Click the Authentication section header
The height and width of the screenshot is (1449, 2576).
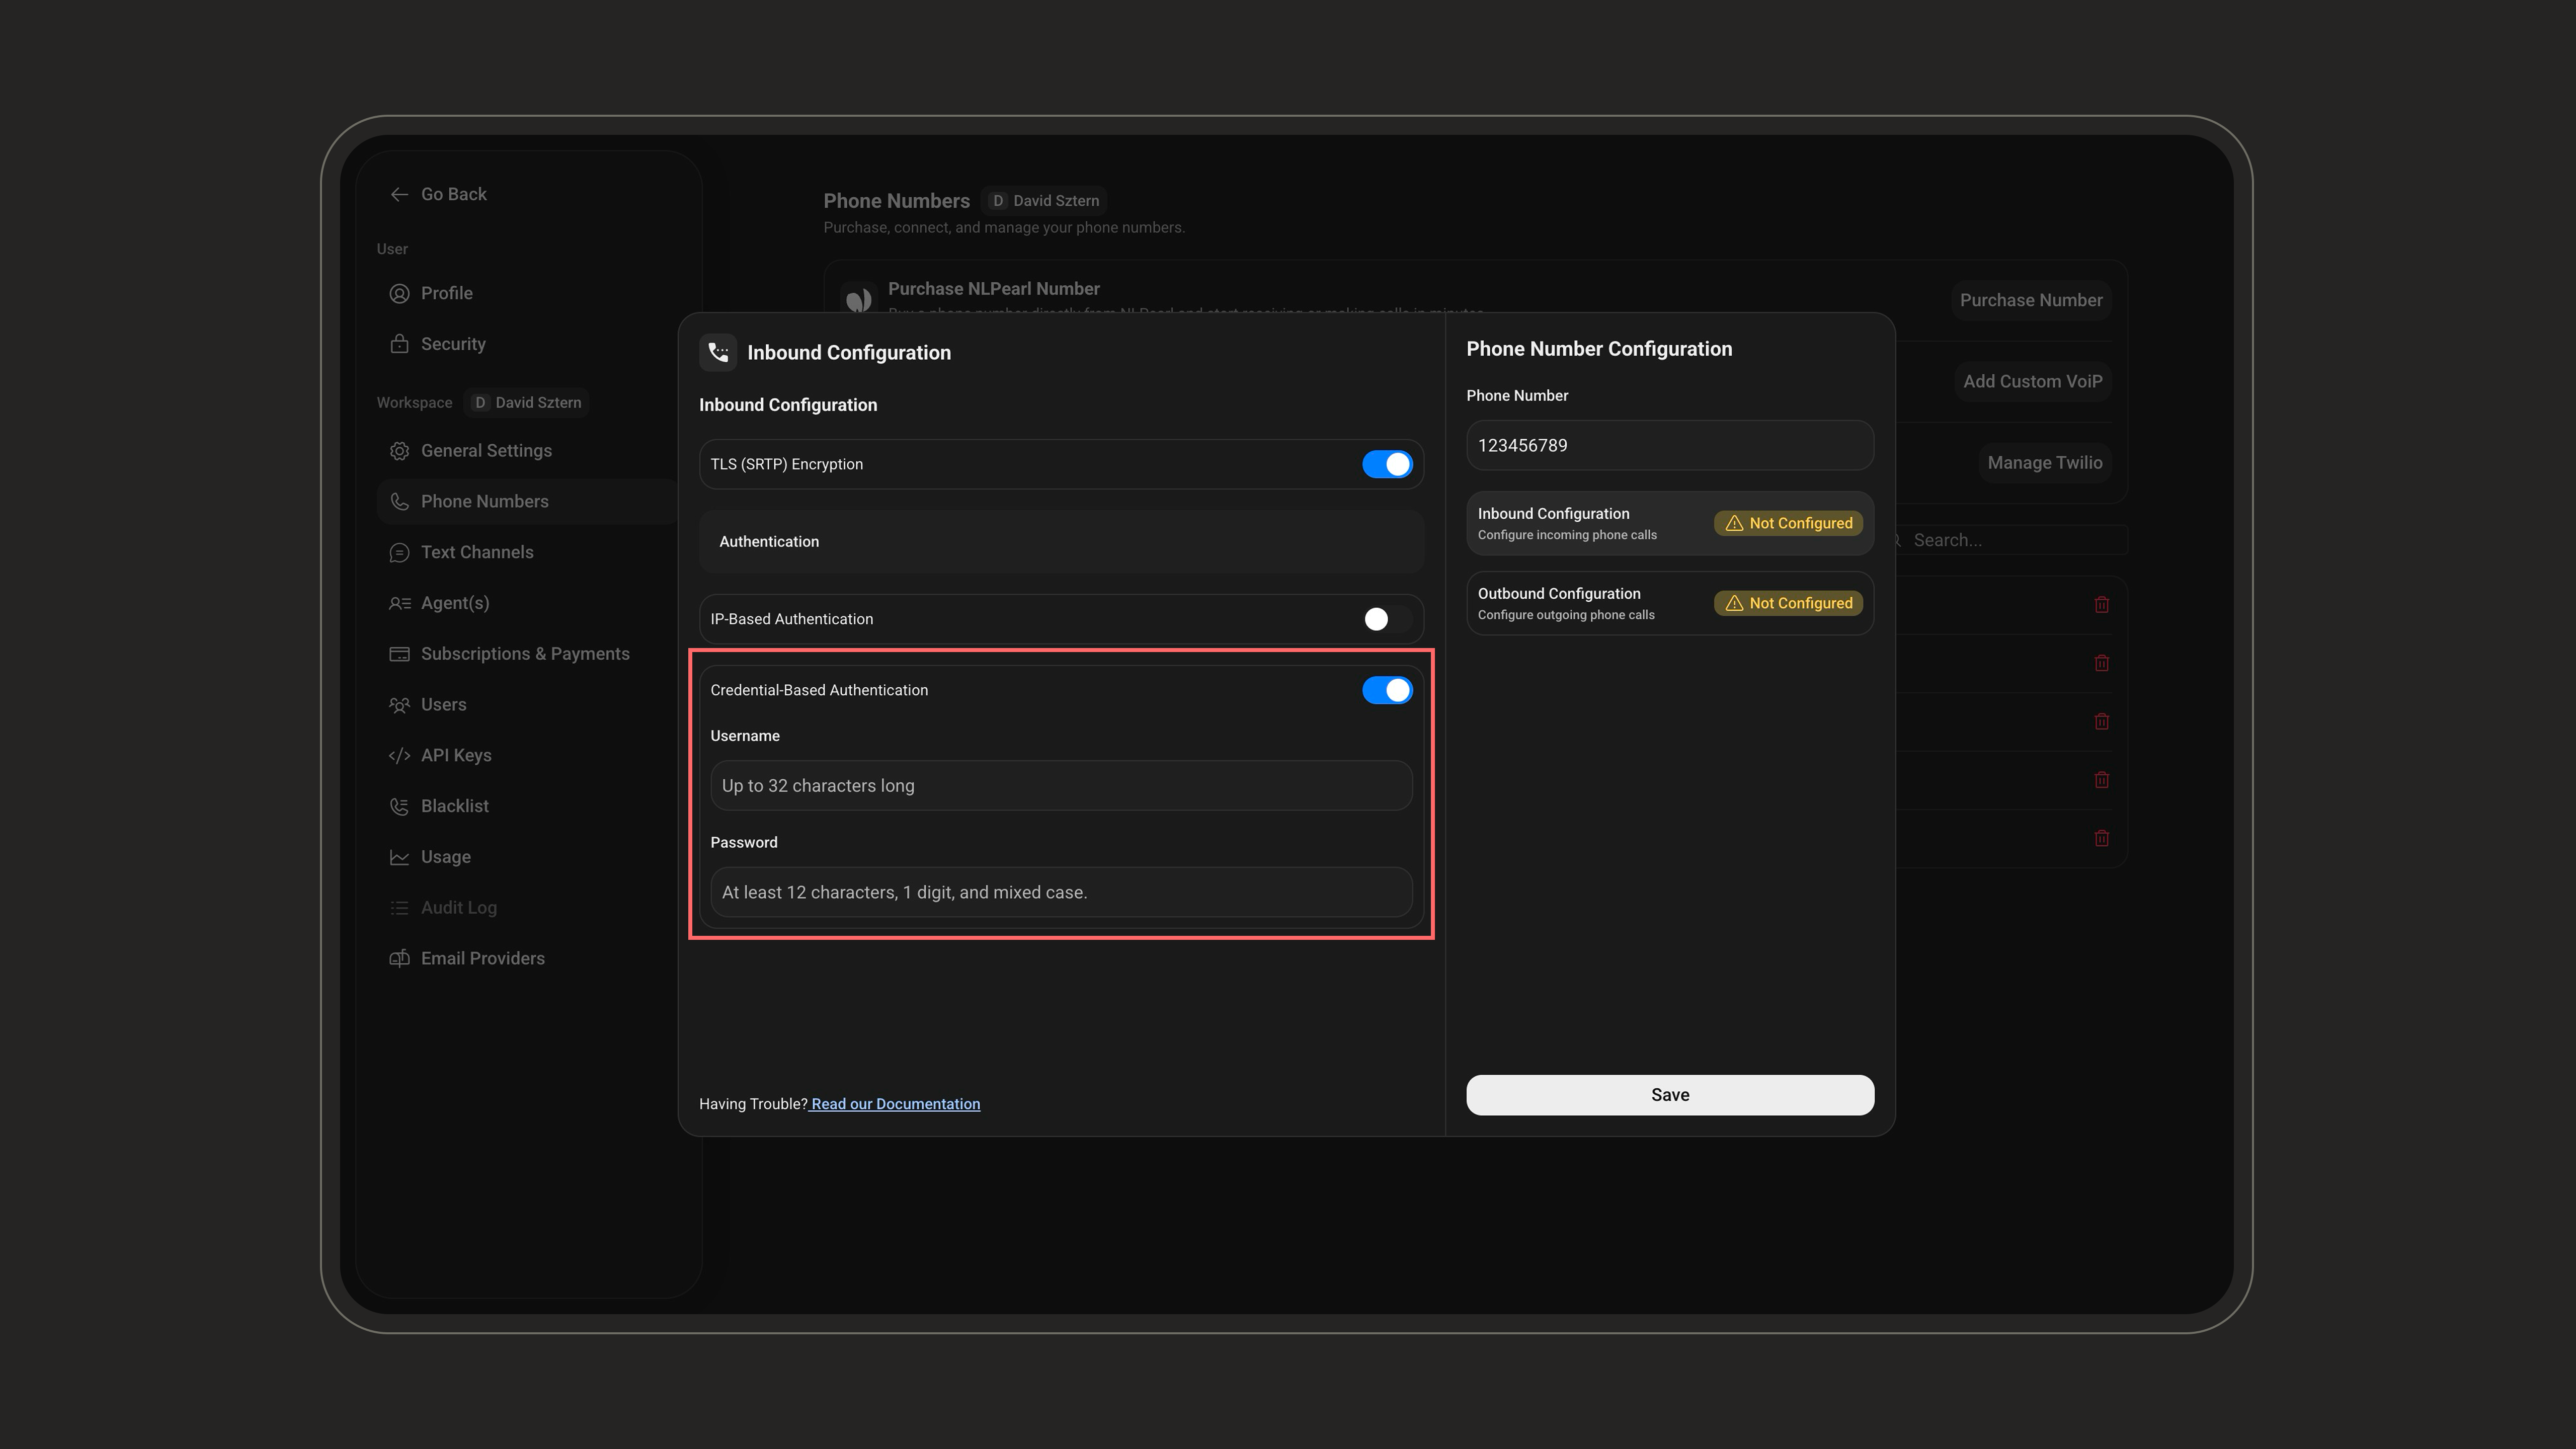[x=1061, y=541]
